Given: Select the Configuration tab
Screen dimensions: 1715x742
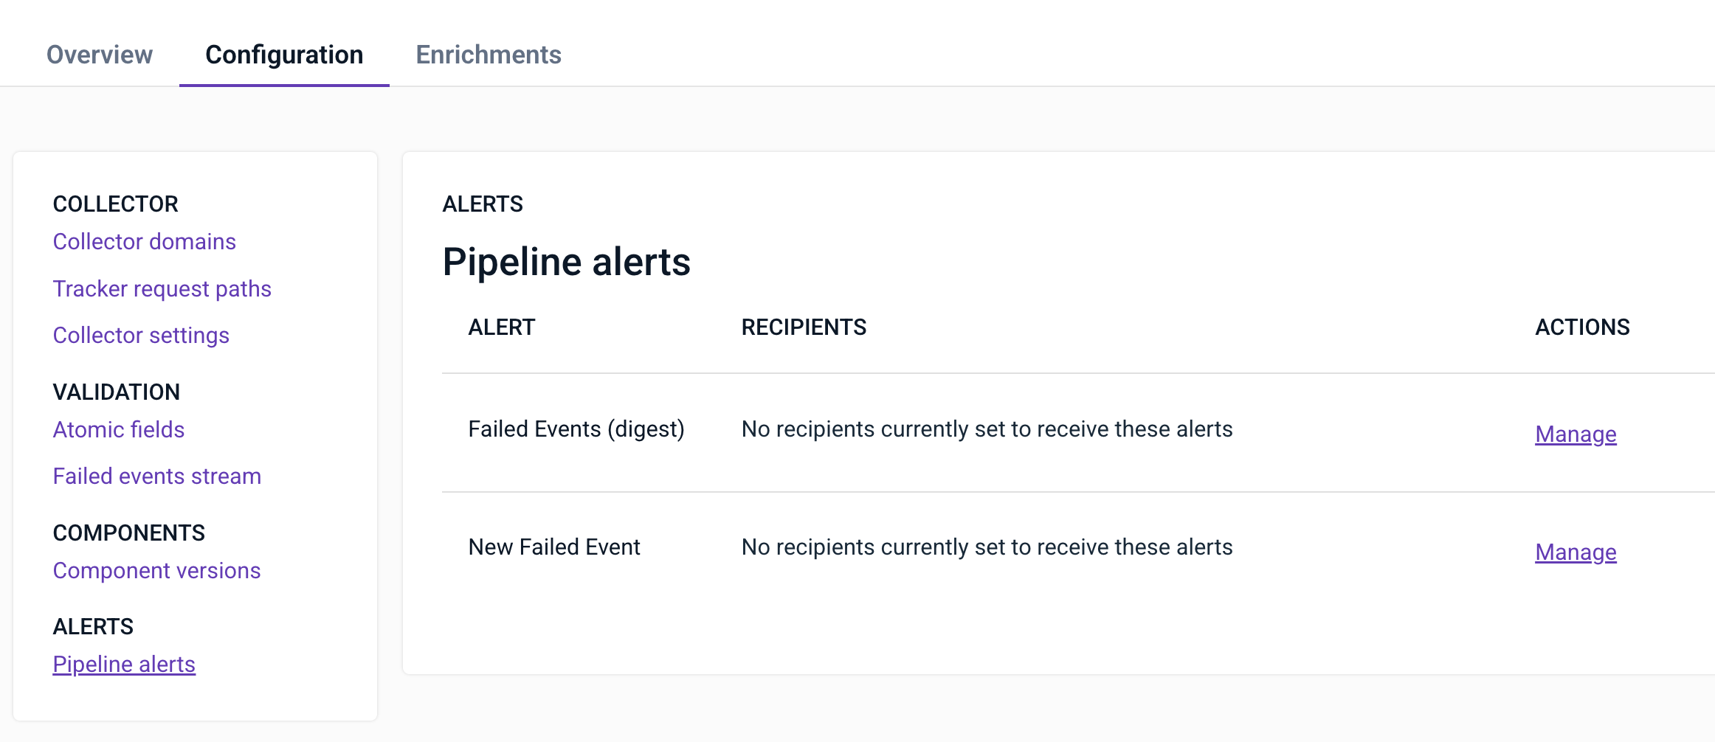Looking at the screenshot, I should click(x=284, y=55).
